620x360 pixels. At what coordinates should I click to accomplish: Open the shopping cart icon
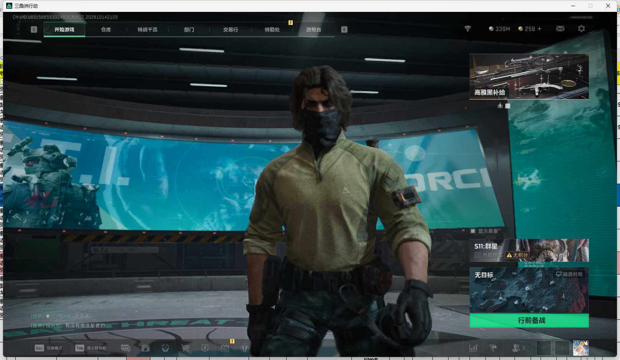[185, 348]
